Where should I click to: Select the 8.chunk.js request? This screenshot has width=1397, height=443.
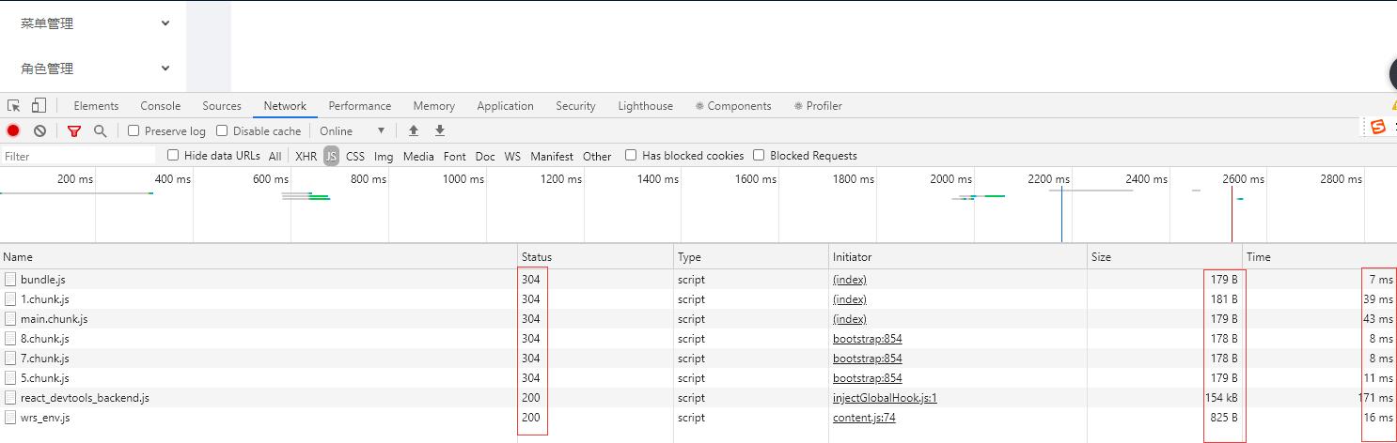tap(698, 339)
